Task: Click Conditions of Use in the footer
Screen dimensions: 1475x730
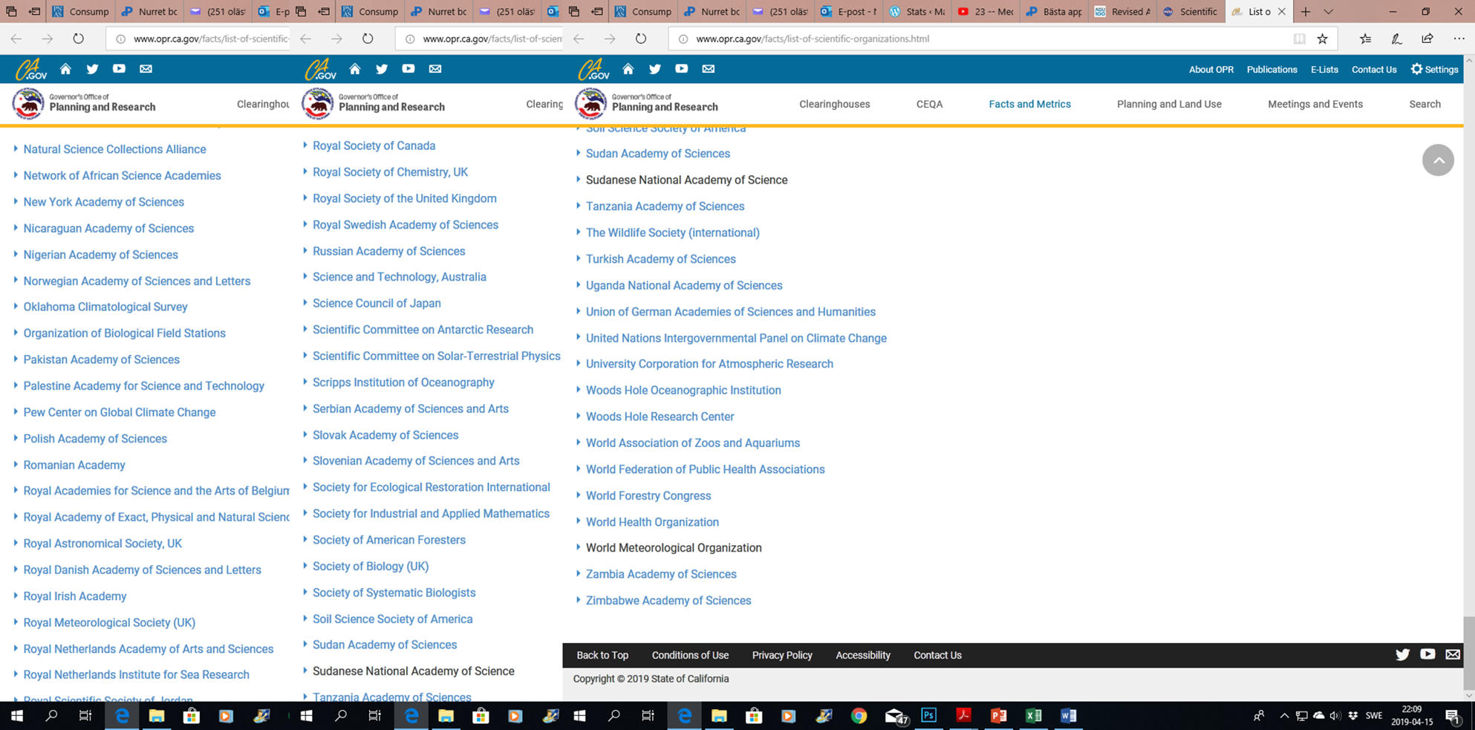Action: [x=690, y=655]
